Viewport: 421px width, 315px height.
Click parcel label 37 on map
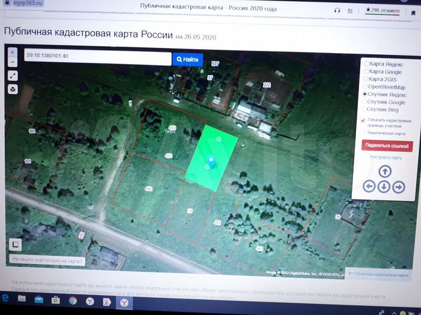[210, 78]
